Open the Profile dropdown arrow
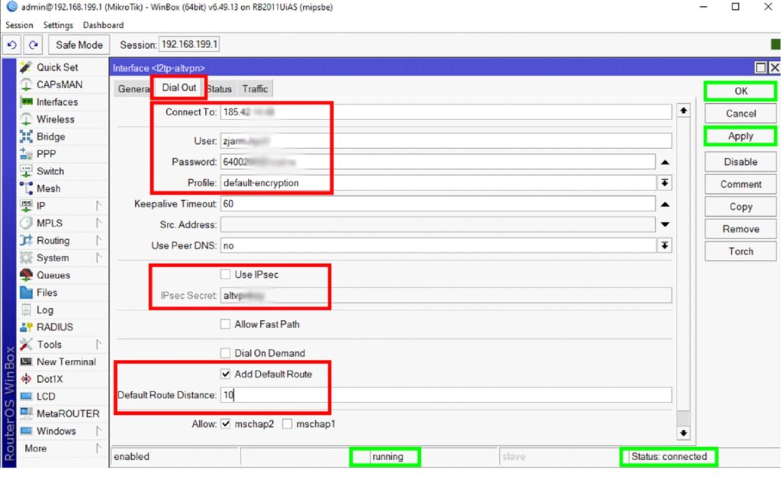 tap(664, 183)
